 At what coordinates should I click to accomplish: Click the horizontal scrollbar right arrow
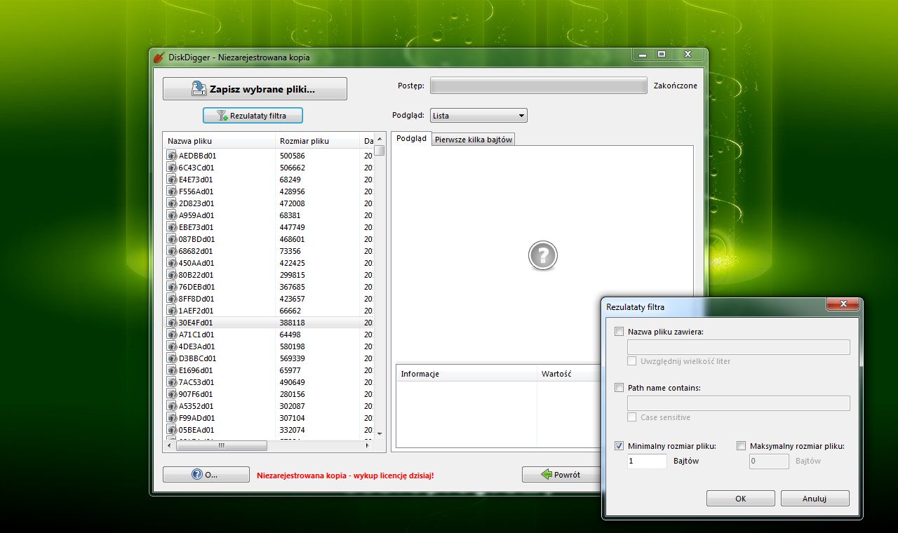point(368,445)
